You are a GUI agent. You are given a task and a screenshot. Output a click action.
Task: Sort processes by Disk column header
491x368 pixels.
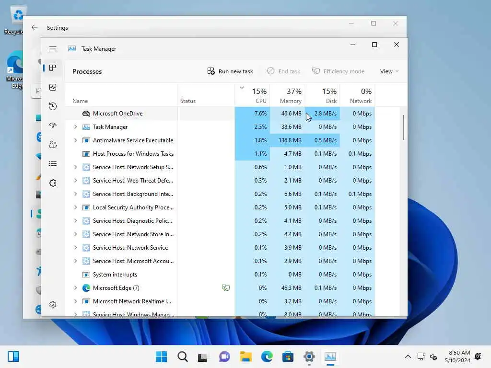[322, 95]
